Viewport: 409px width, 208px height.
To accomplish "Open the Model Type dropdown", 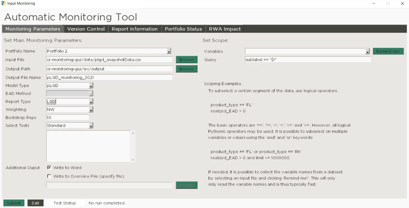I will [x=91, y=86].
